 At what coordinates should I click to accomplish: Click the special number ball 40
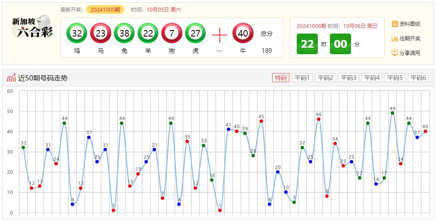coord(243,34)
